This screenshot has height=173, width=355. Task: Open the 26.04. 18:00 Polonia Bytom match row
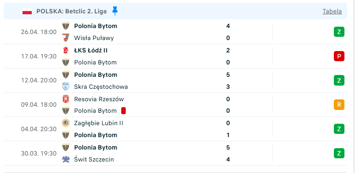[x=176, y=32]
